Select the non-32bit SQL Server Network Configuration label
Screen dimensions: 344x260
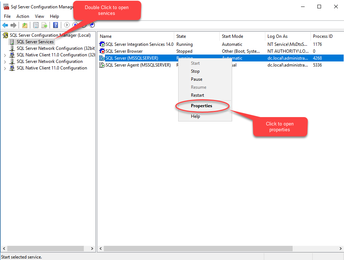pyautogui.click(x=50, y=61)
